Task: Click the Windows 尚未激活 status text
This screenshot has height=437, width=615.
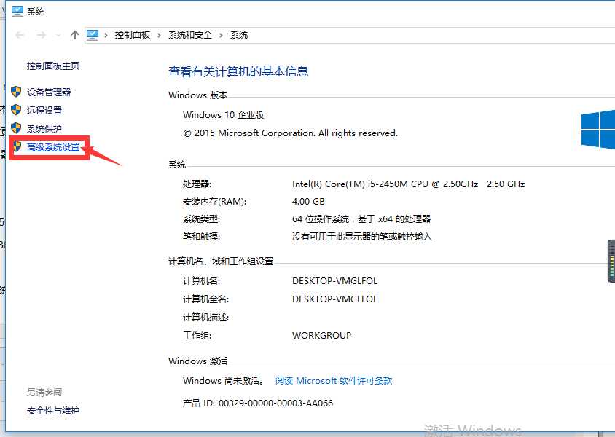Action: coord(223,381)
